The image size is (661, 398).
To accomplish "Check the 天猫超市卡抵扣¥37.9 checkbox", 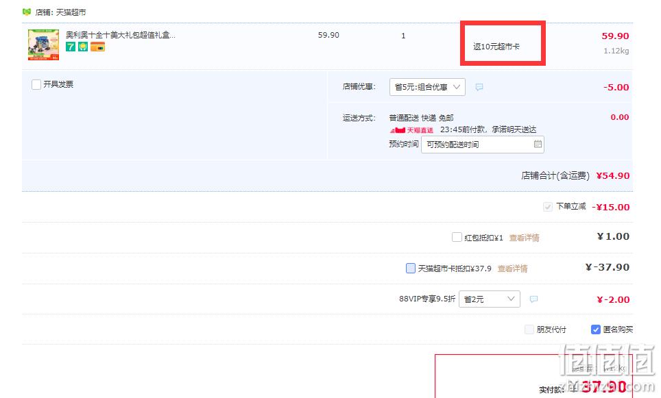I will [x=410, y=268].
